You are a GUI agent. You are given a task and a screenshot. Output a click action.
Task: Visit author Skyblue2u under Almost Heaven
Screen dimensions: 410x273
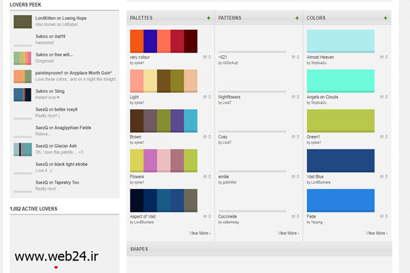coord(318,63)
